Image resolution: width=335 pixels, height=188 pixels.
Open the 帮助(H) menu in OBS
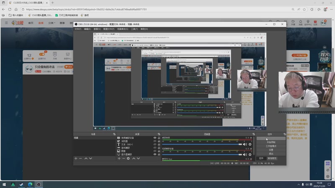click(x=144, y=29)
